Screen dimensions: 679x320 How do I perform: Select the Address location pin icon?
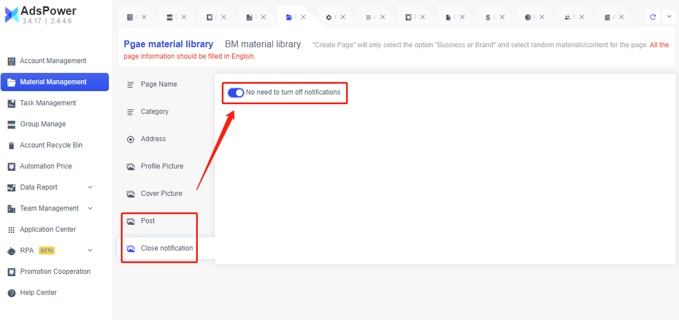[x=131, y=140]
